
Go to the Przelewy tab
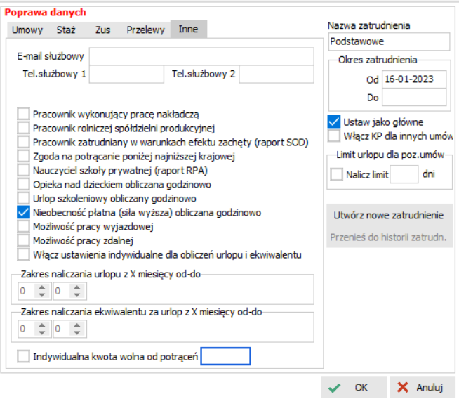pyautogui.click(x=145, y=30)
